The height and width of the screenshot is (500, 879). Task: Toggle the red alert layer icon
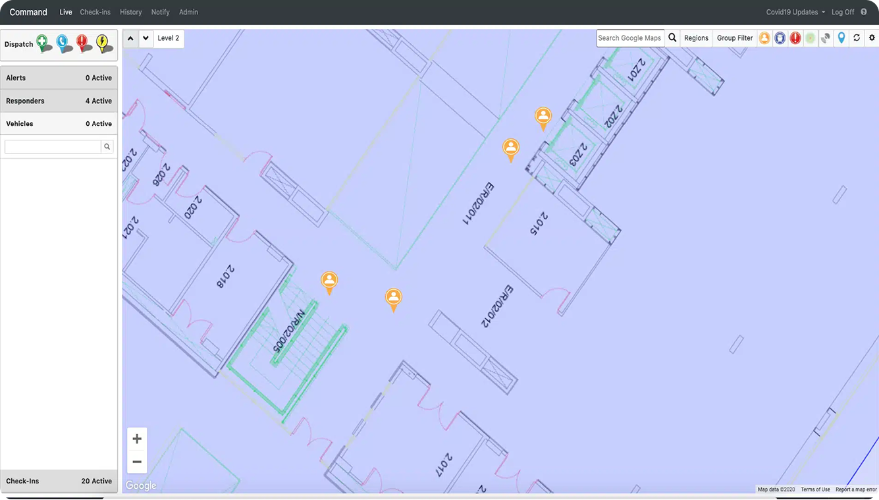(795, 38)
